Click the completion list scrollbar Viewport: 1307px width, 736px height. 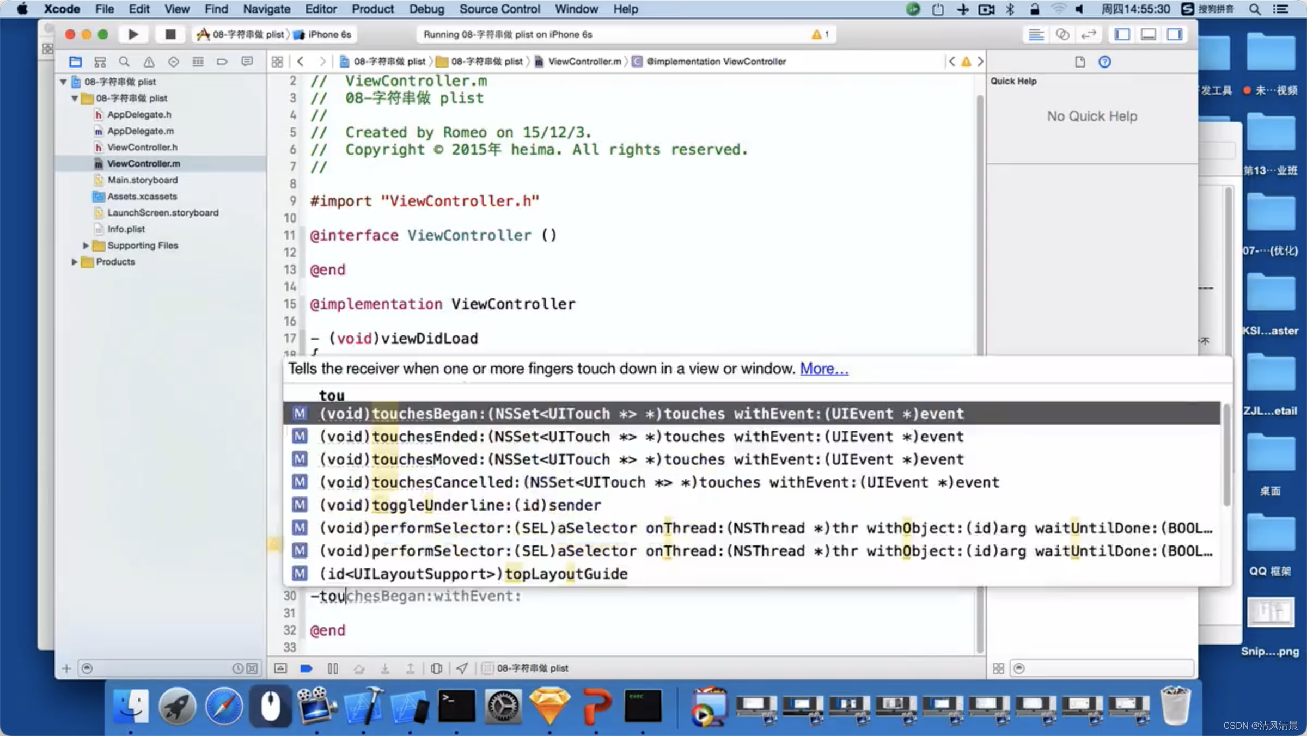1226,455
